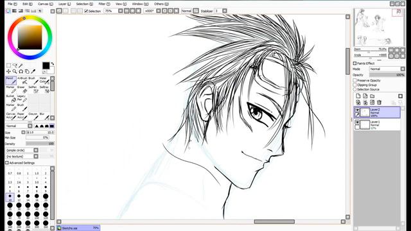
Task: Select the Water Color tool
Action: point(44,81)
